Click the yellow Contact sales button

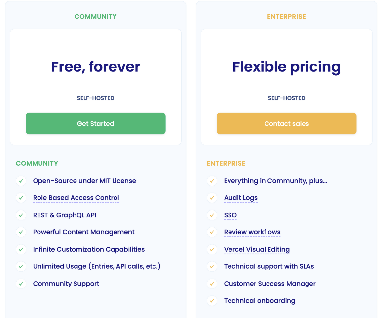coord(286,124)
